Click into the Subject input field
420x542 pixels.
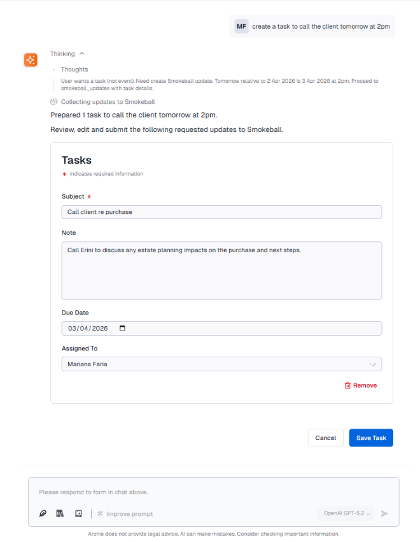click(x=221, y=212)
